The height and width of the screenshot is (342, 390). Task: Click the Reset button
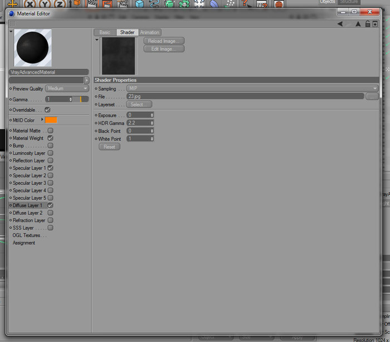click(x=109, y=146)
